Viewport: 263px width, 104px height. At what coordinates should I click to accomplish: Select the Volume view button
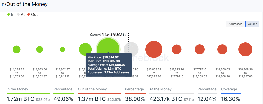tap(252, 24)
